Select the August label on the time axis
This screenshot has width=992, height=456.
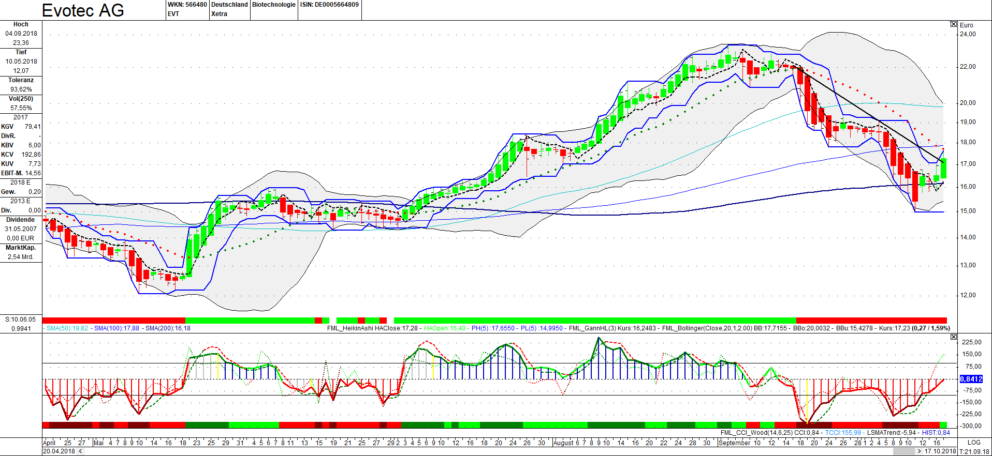tap(563, 443)
